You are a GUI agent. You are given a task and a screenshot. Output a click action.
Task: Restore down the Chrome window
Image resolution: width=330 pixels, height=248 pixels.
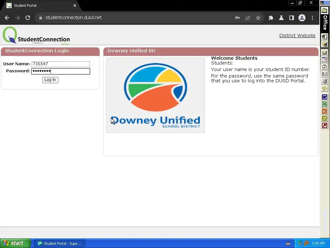pos(300,3)
